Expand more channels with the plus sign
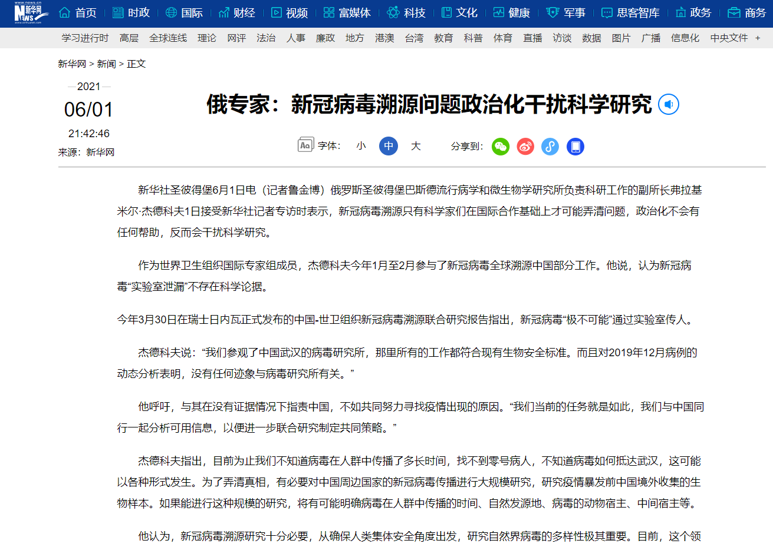Viewport: 773px width, 547px height. coord(758,38)
